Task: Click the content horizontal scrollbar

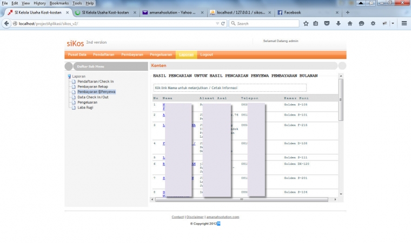Action: (x=243, y=199)
